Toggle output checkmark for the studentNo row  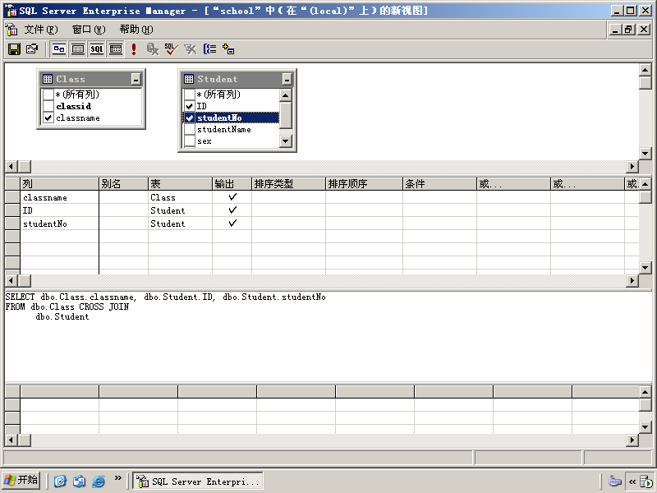232,223
